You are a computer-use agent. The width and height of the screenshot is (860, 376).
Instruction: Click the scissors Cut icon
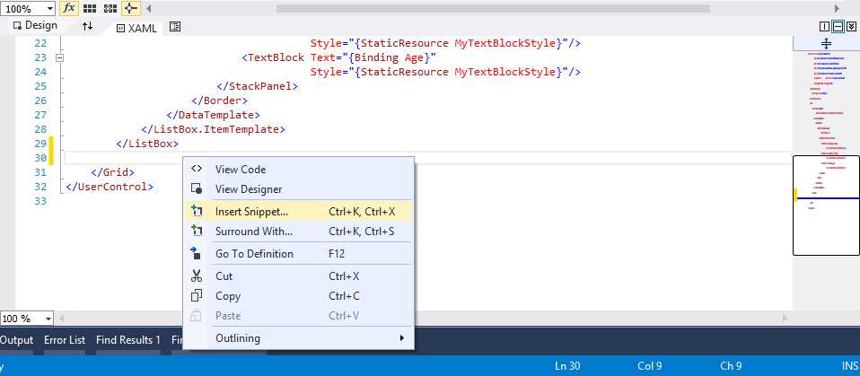197,275
